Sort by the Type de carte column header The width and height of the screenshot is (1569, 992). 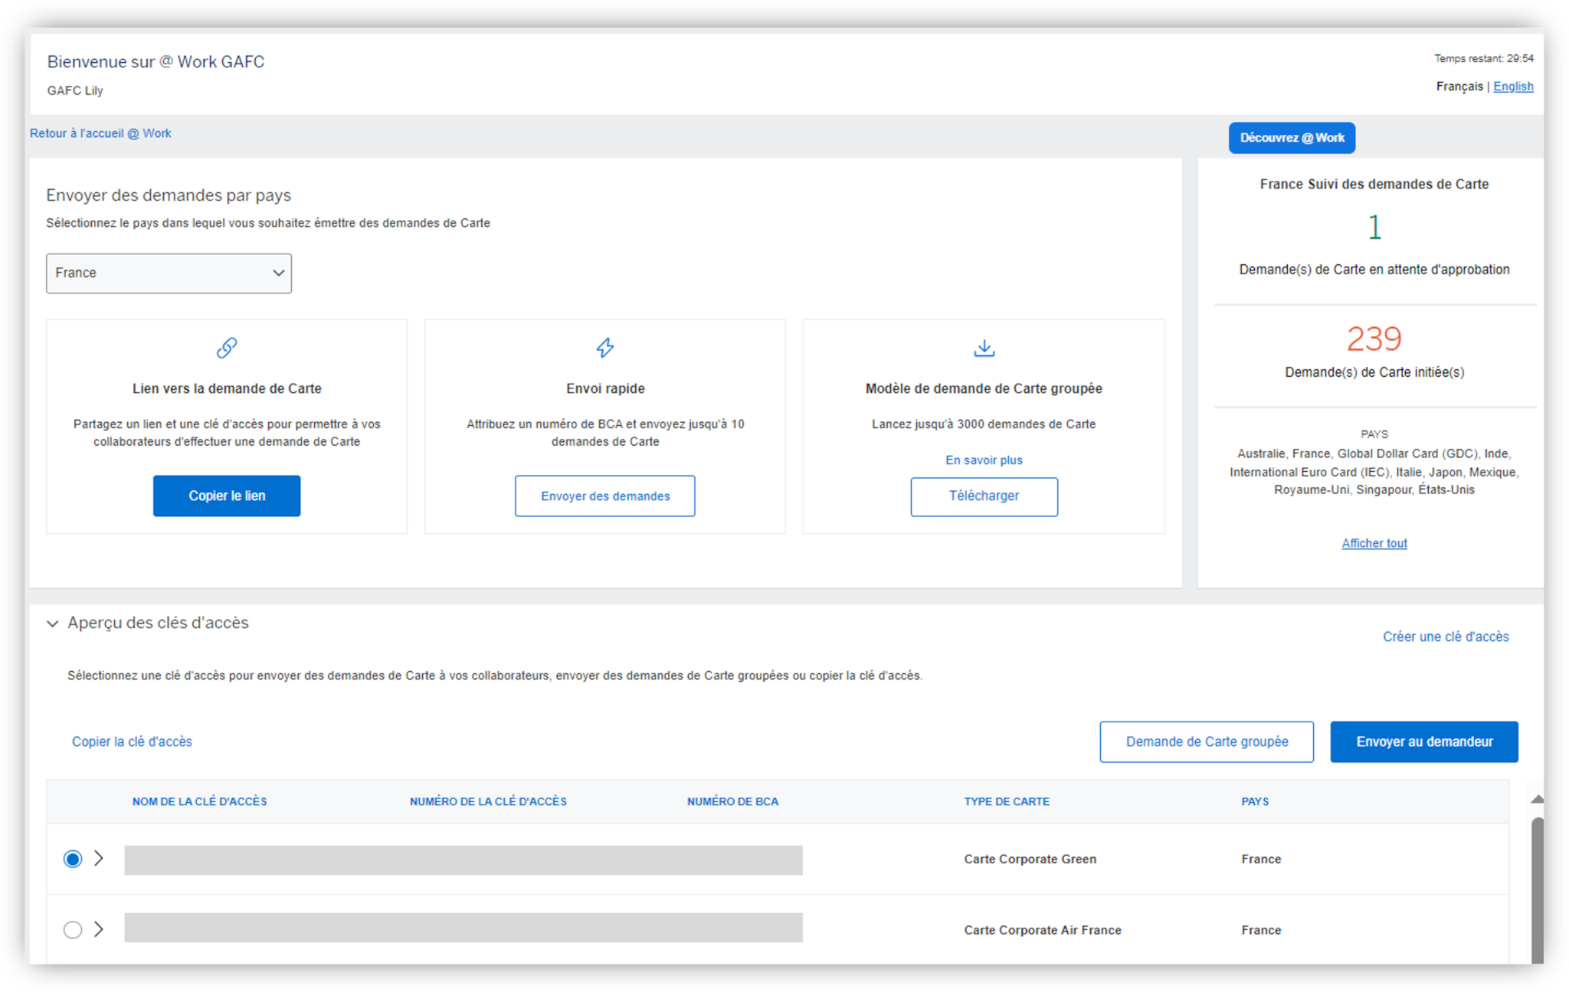pyautogui.click(x=1007, y=801)
